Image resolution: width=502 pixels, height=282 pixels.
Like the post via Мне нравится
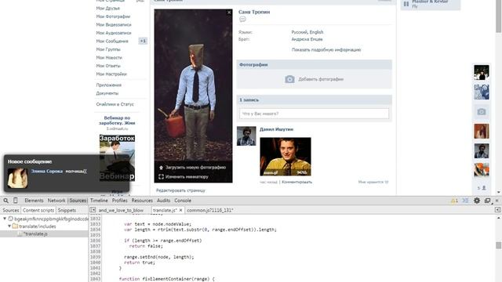(x=373, y=182)
